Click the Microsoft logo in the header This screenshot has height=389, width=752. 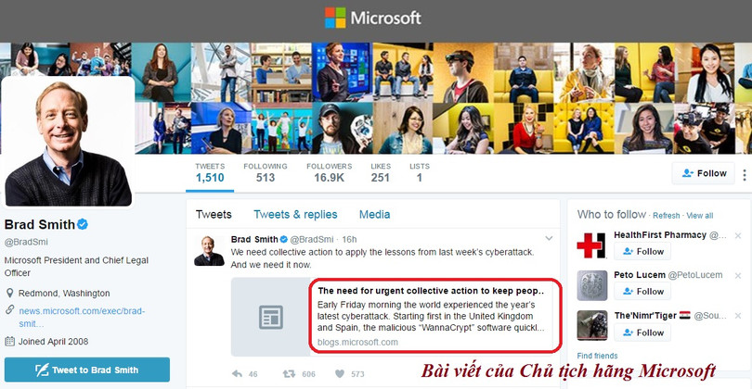click(372, 18)
